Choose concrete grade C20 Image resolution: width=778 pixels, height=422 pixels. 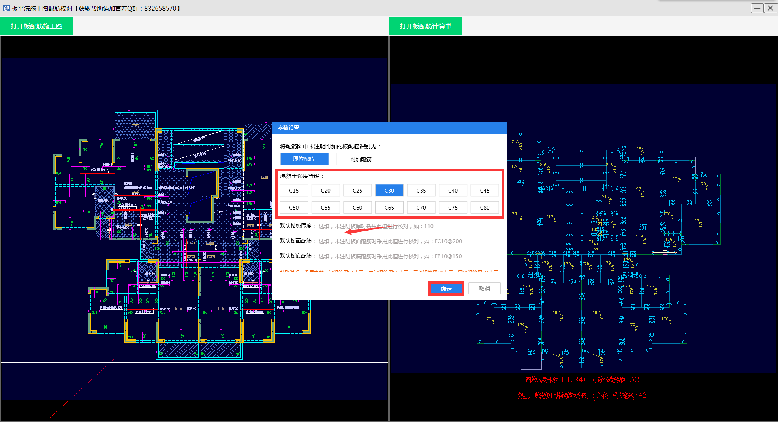point(325,191)
